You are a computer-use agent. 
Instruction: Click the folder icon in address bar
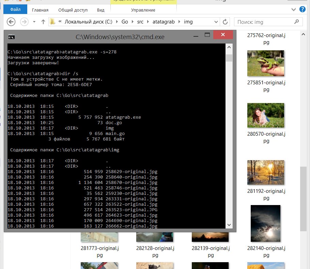[52, 21]
